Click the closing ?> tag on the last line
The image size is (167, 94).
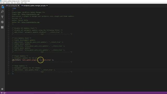pos(13,74)
